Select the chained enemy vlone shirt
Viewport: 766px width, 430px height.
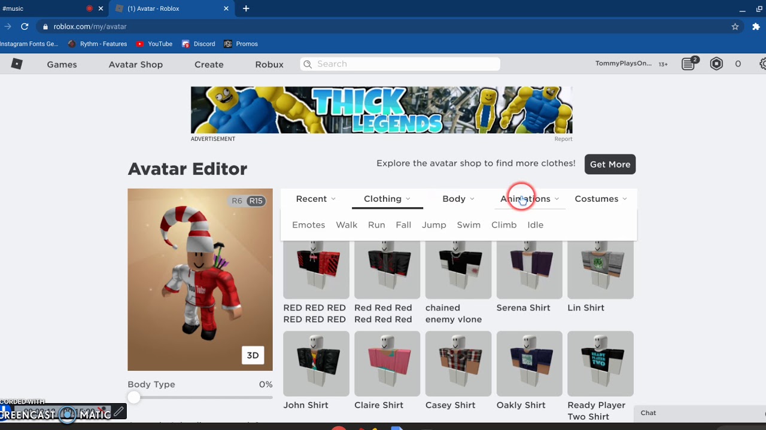[x=458, y=269]
